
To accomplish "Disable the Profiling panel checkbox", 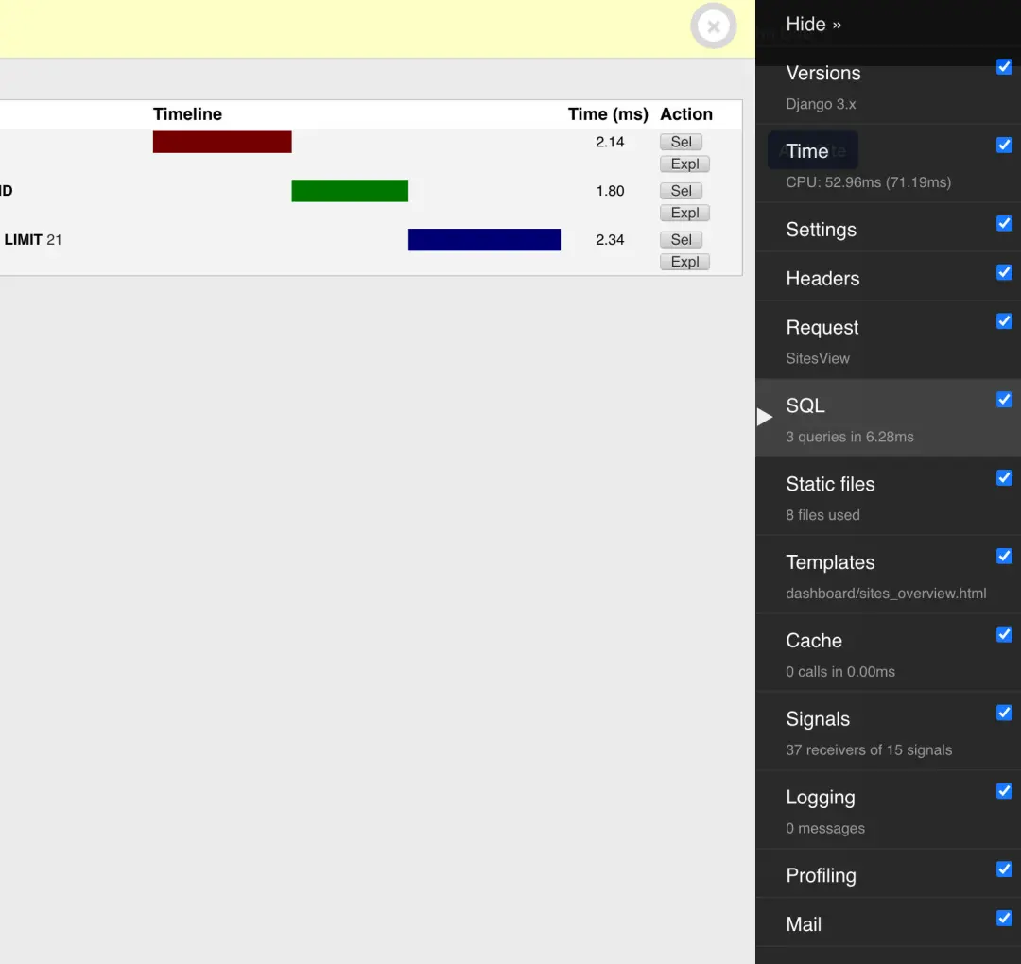I will coord(1004,869).
